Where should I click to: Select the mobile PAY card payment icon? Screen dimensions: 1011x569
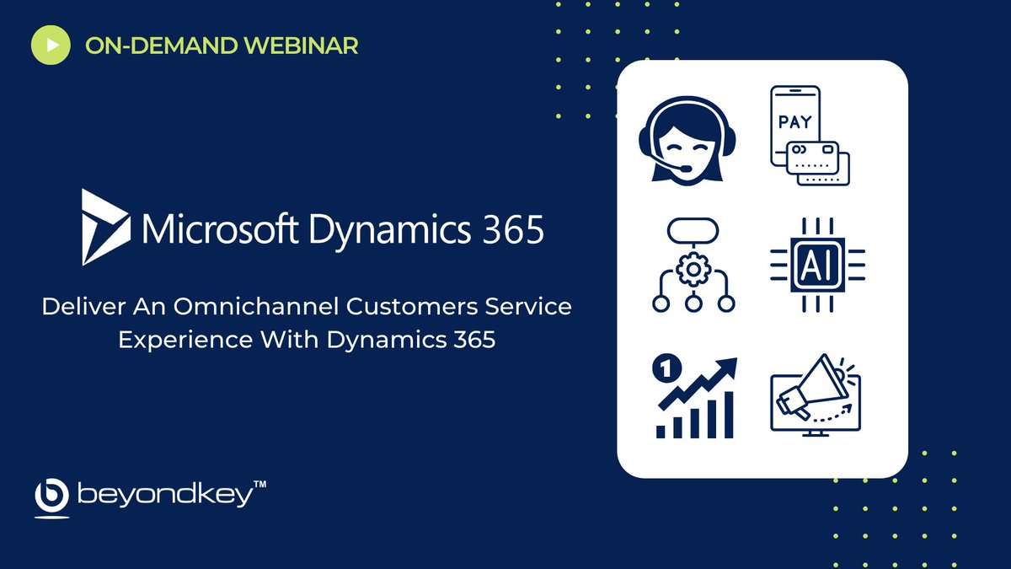[x=810, y=135]
